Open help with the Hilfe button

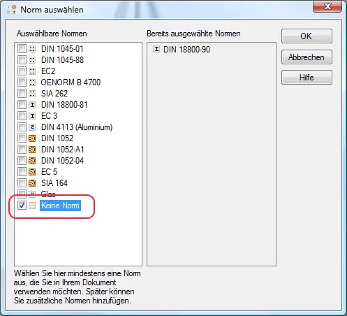[307, 78]
